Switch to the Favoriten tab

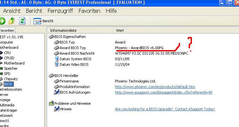pyautogui.click(x=7, y=30)
